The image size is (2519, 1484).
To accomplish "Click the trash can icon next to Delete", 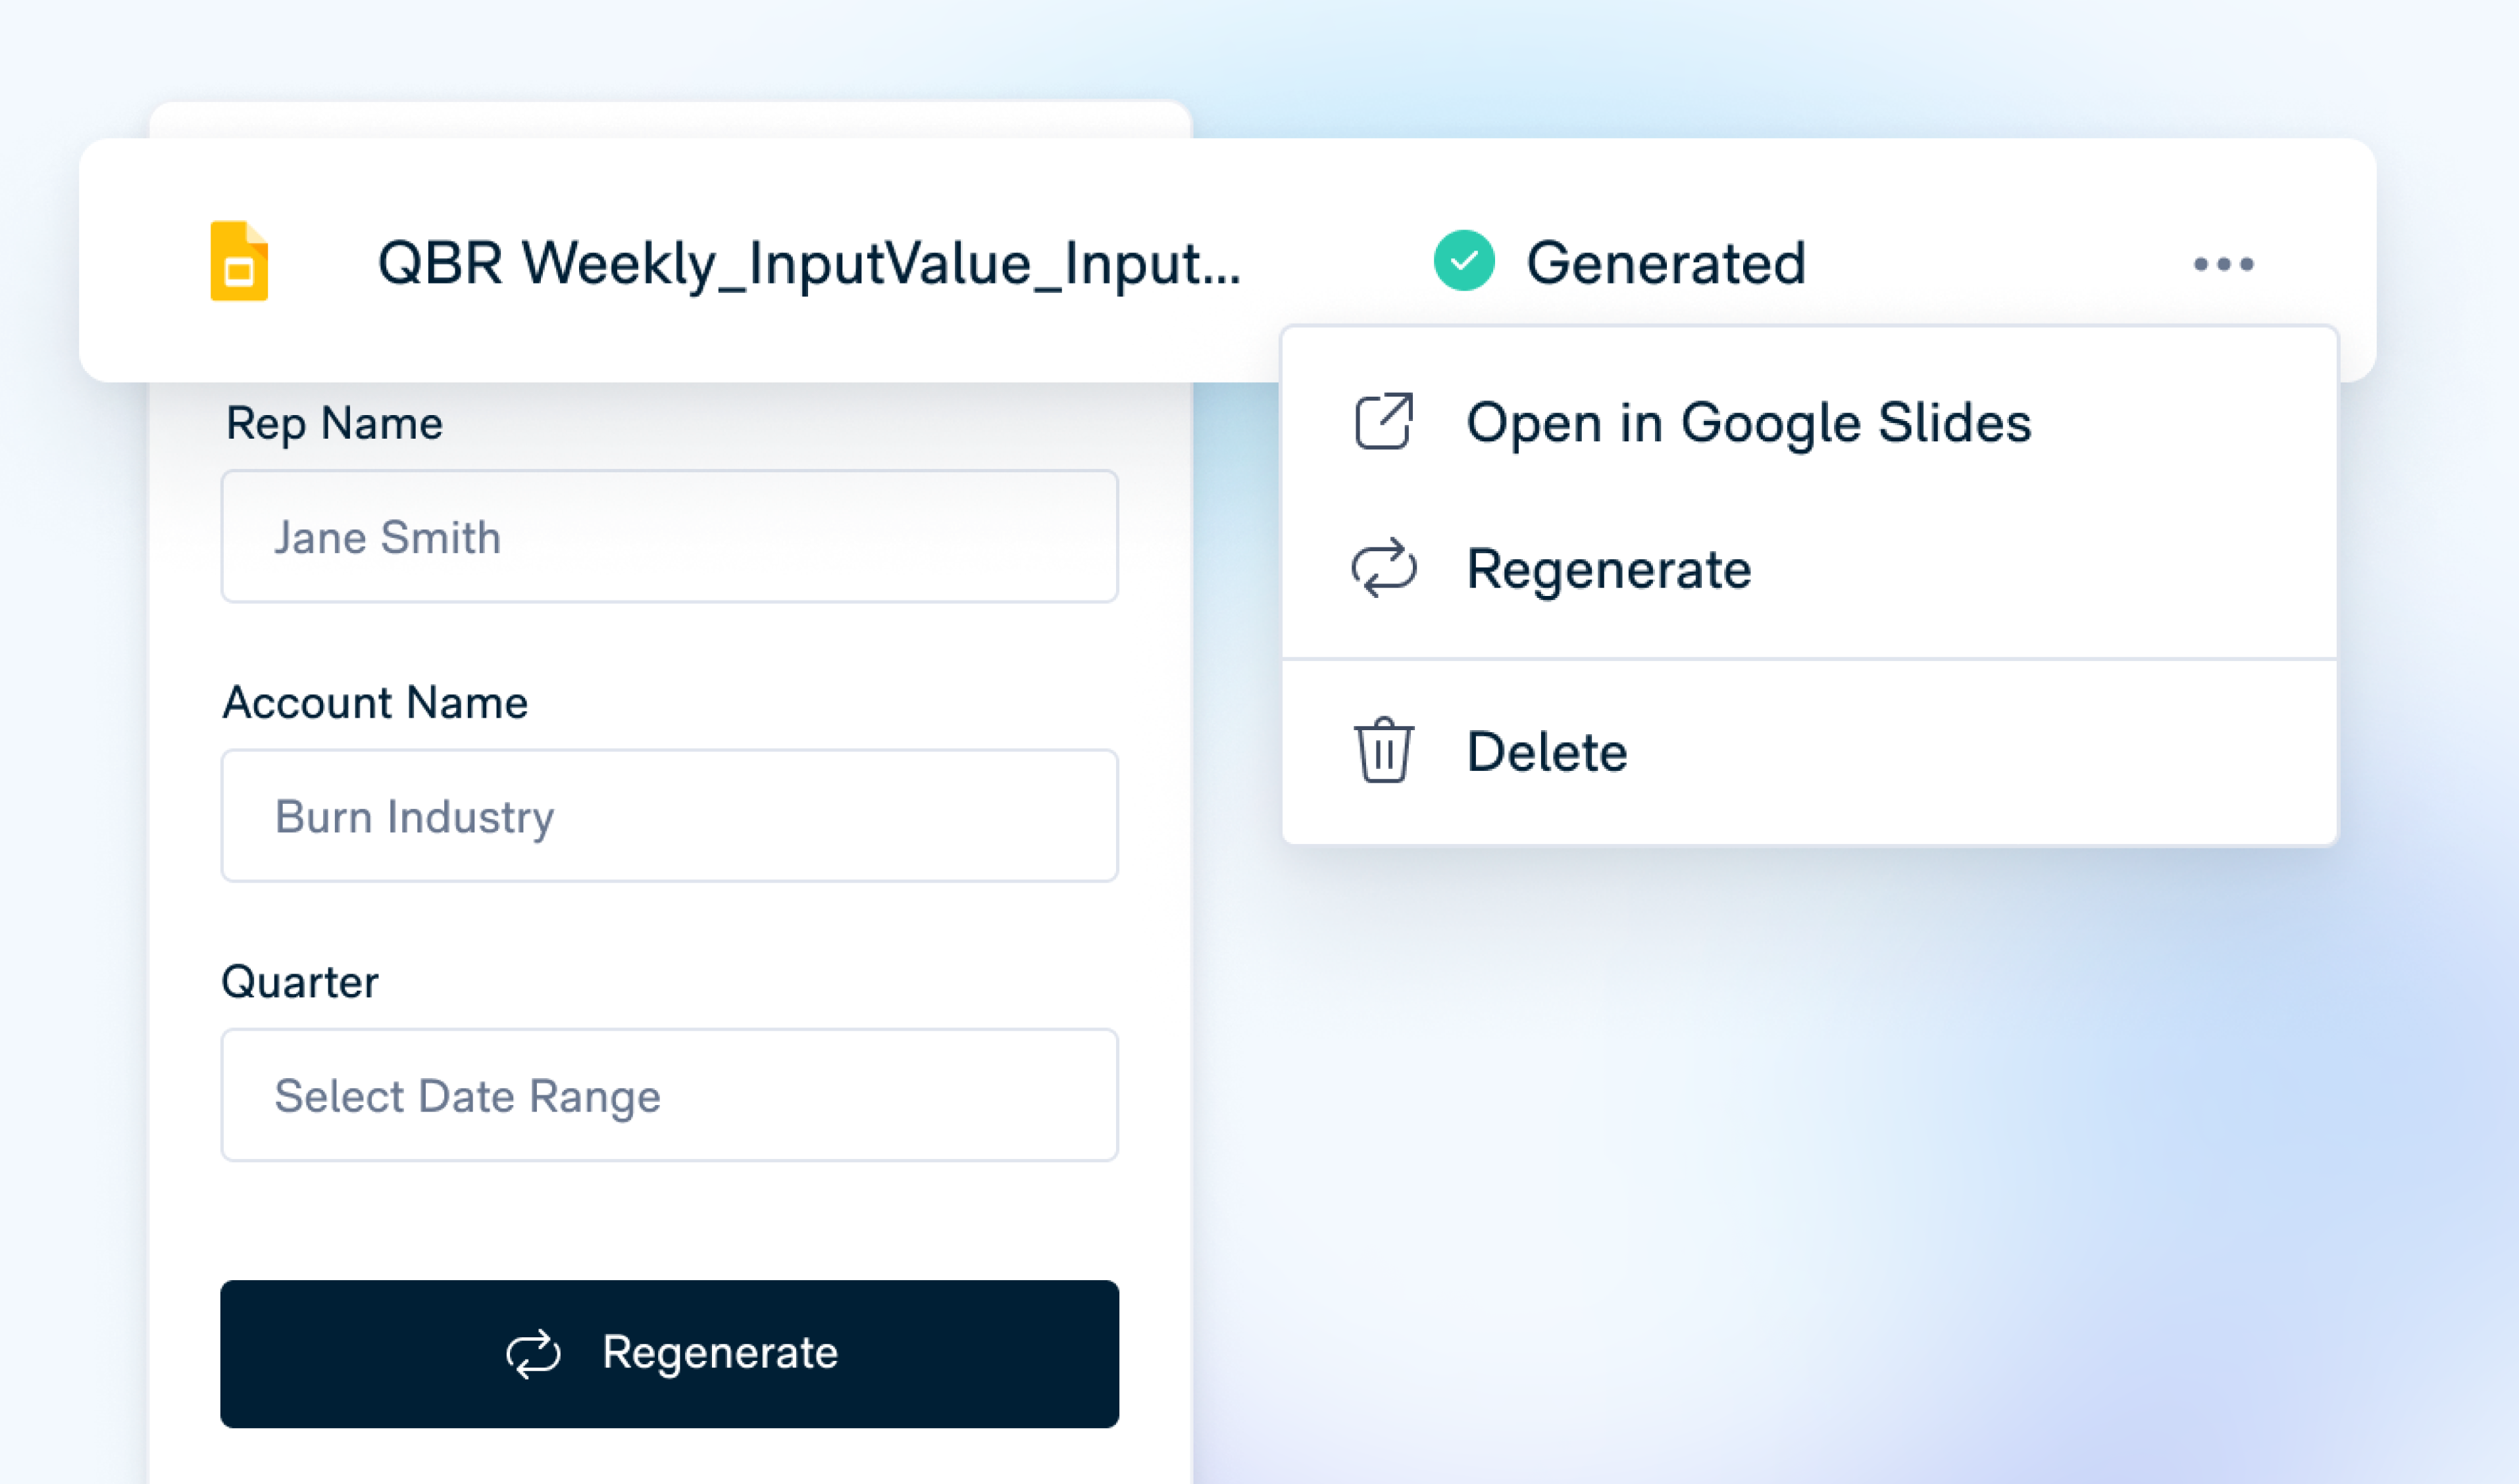I will click(1385, 751).
